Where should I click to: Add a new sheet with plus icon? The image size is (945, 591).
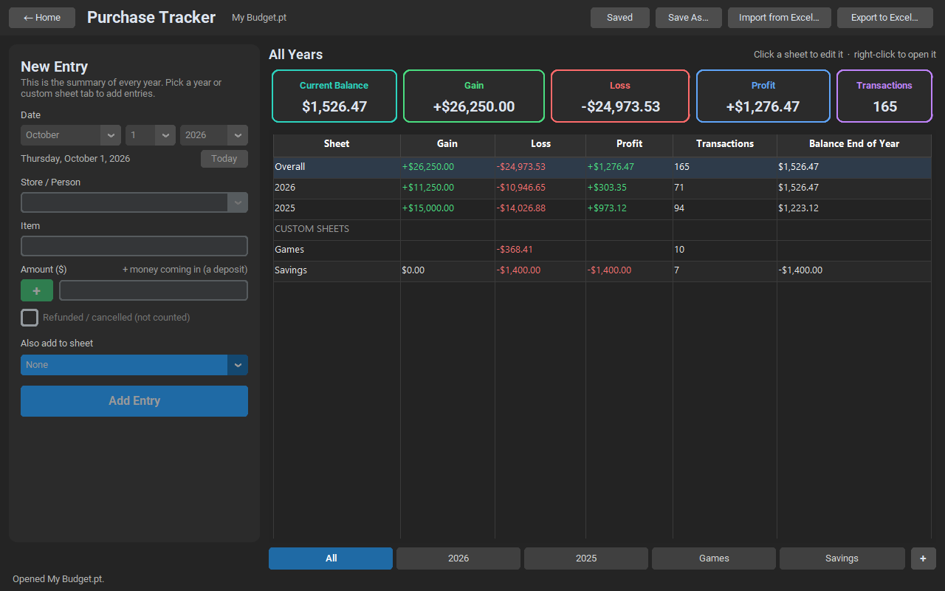pyautogui.click(x=924, y=558)
